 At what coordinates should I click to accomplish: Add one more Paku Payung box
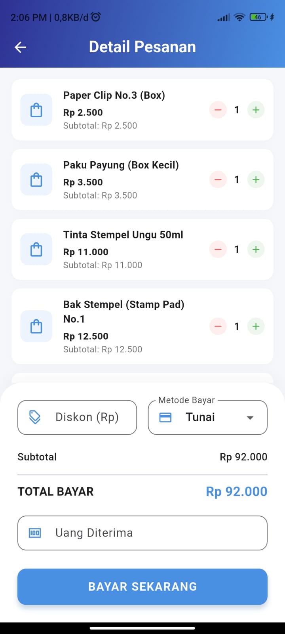(x=256, y=180)
